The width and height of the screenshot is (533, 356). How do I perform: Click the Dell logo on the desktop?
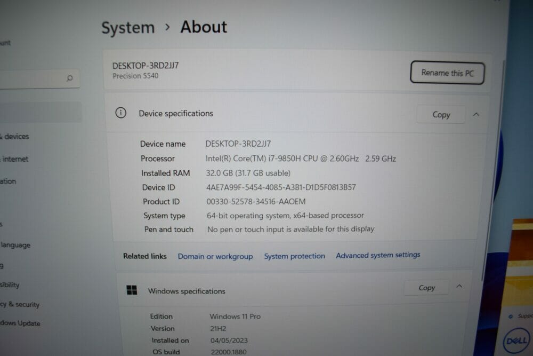[x=516, y=341]
